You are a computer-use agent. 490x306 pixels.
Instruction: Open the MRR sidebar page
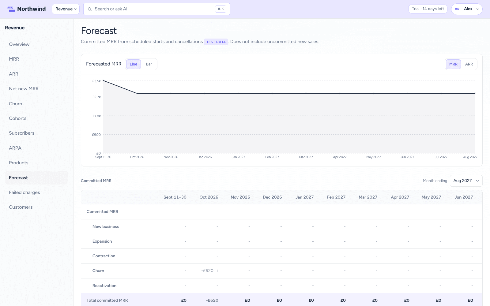pos(36,59)
